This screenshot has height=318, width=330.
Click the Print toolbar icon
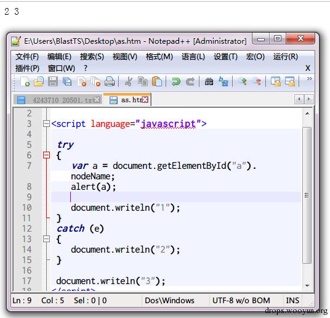tap(110, 81)
